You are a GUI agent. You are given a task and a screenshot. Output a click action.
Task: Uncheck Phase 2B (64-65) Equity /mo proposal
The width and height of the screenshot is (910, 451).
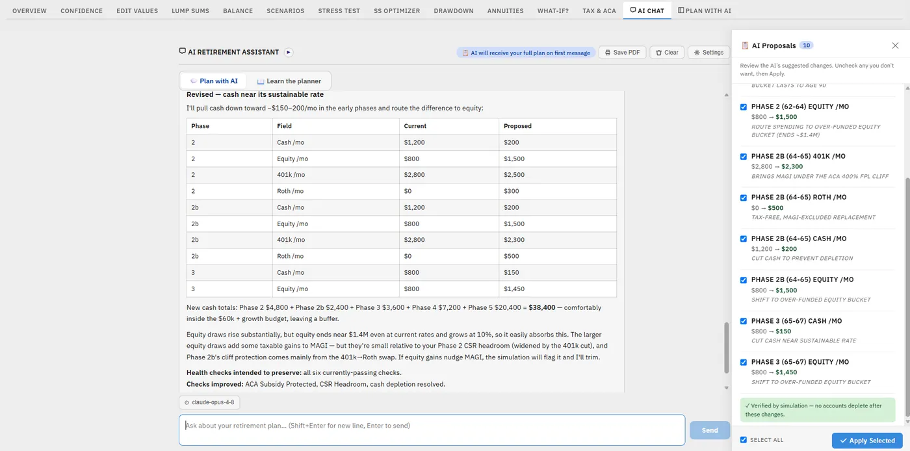pos(744,280)
